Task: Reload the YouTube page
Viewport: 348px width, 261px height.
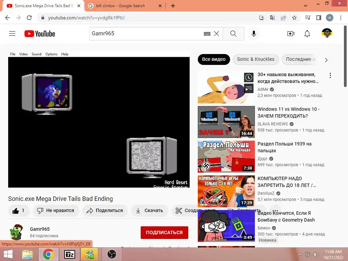Action: (29, 18)
